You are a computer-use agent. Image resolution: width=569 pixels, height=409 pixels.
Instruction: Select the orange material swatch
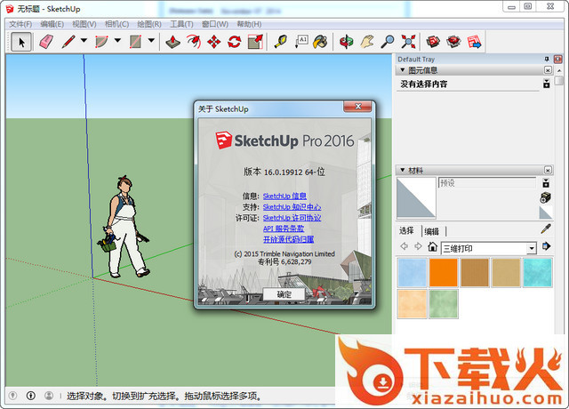pos(443,272)
